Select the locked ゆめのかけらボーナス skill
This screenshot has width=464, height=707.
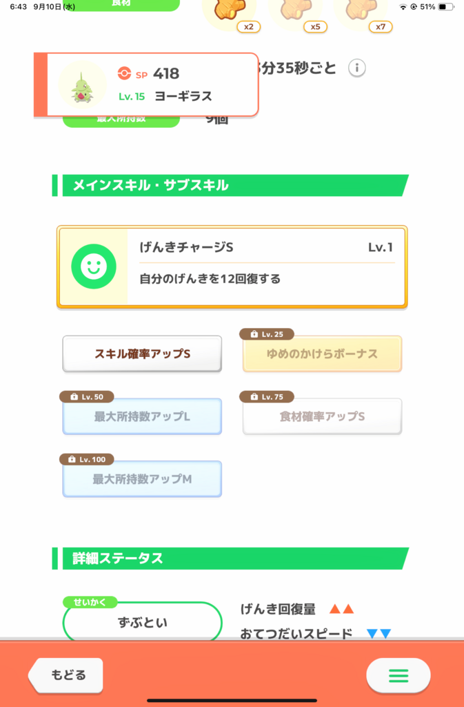tap(322, 354)
